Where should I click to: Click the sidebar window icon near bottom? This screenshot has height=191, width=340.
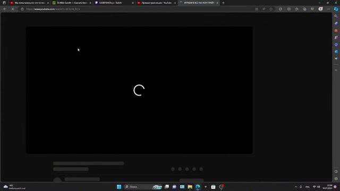[336, 172]
